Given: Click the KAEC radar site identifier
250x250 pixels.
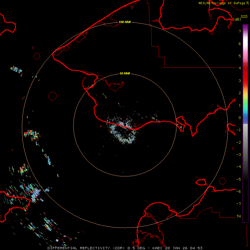Looking at the screenshot, I should 157,248.
